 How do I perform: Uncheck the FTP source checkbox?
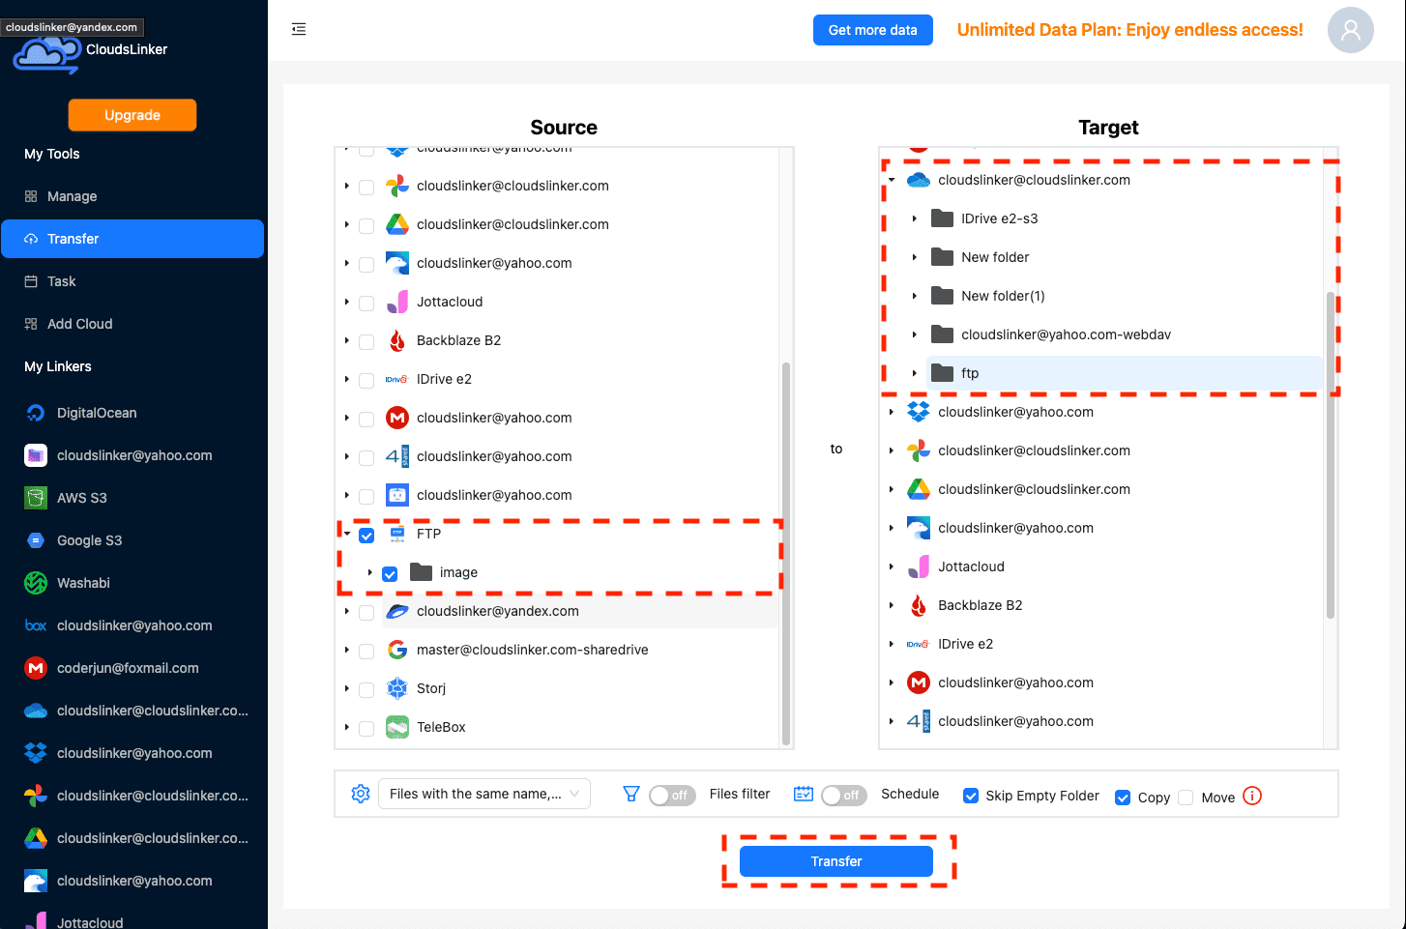[366, 535]
